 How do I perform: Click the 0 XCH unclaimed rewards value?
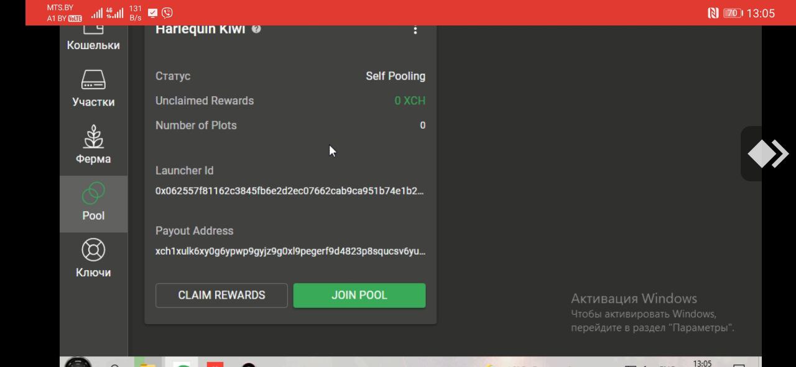pyautogui.click(x=410, y=101)
